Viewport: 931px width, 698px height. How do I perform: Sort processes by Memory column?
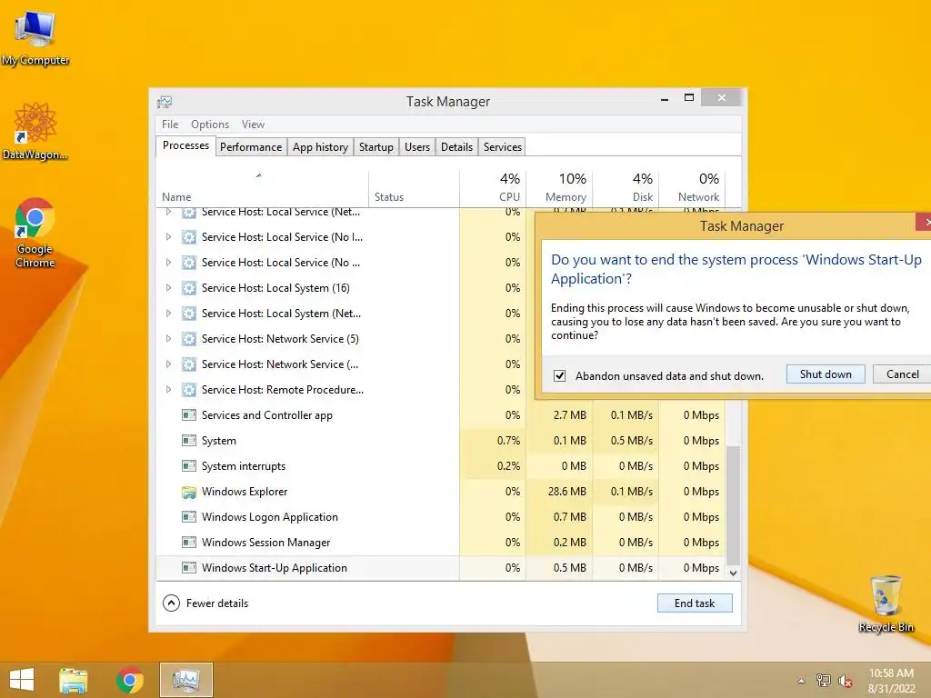pyautogui.click(x=559, y=189)
